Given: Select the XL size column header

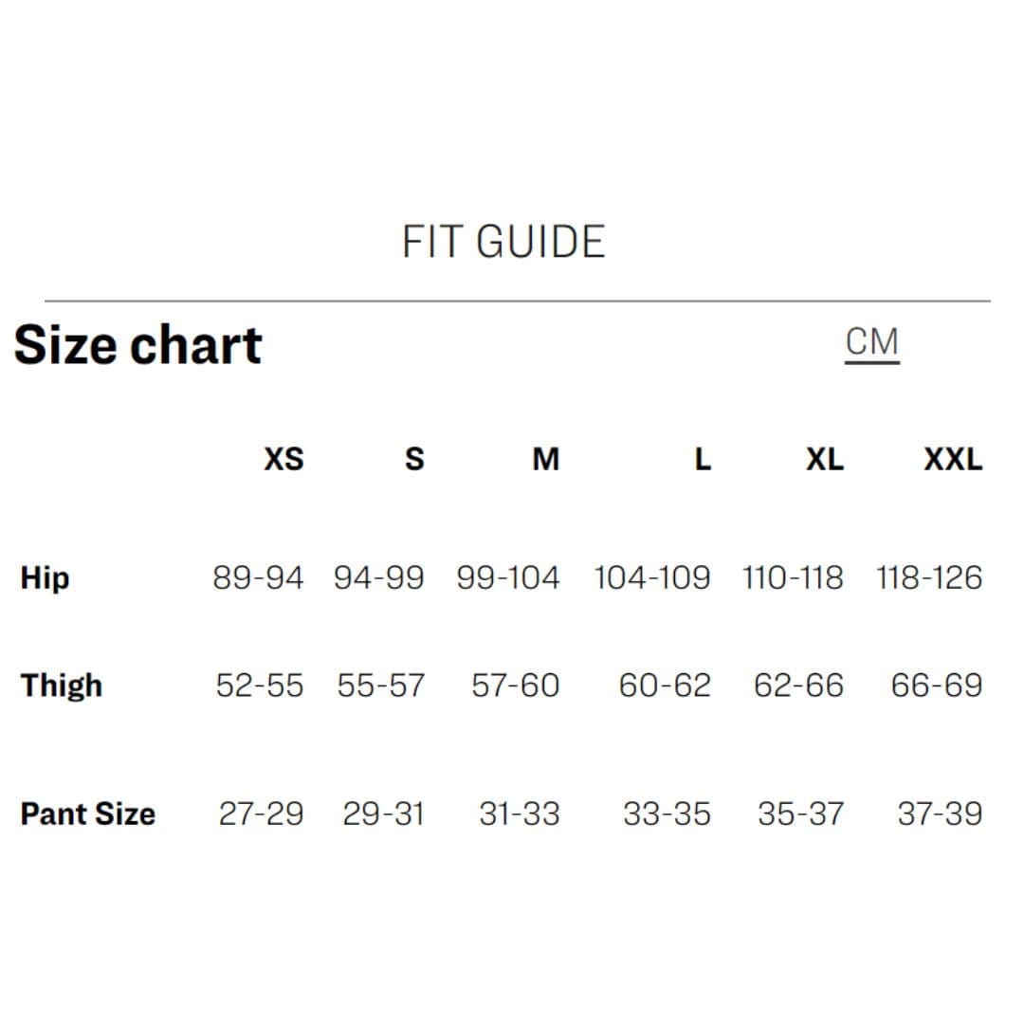Looking at the screenshot, I should tap(824, 460).
